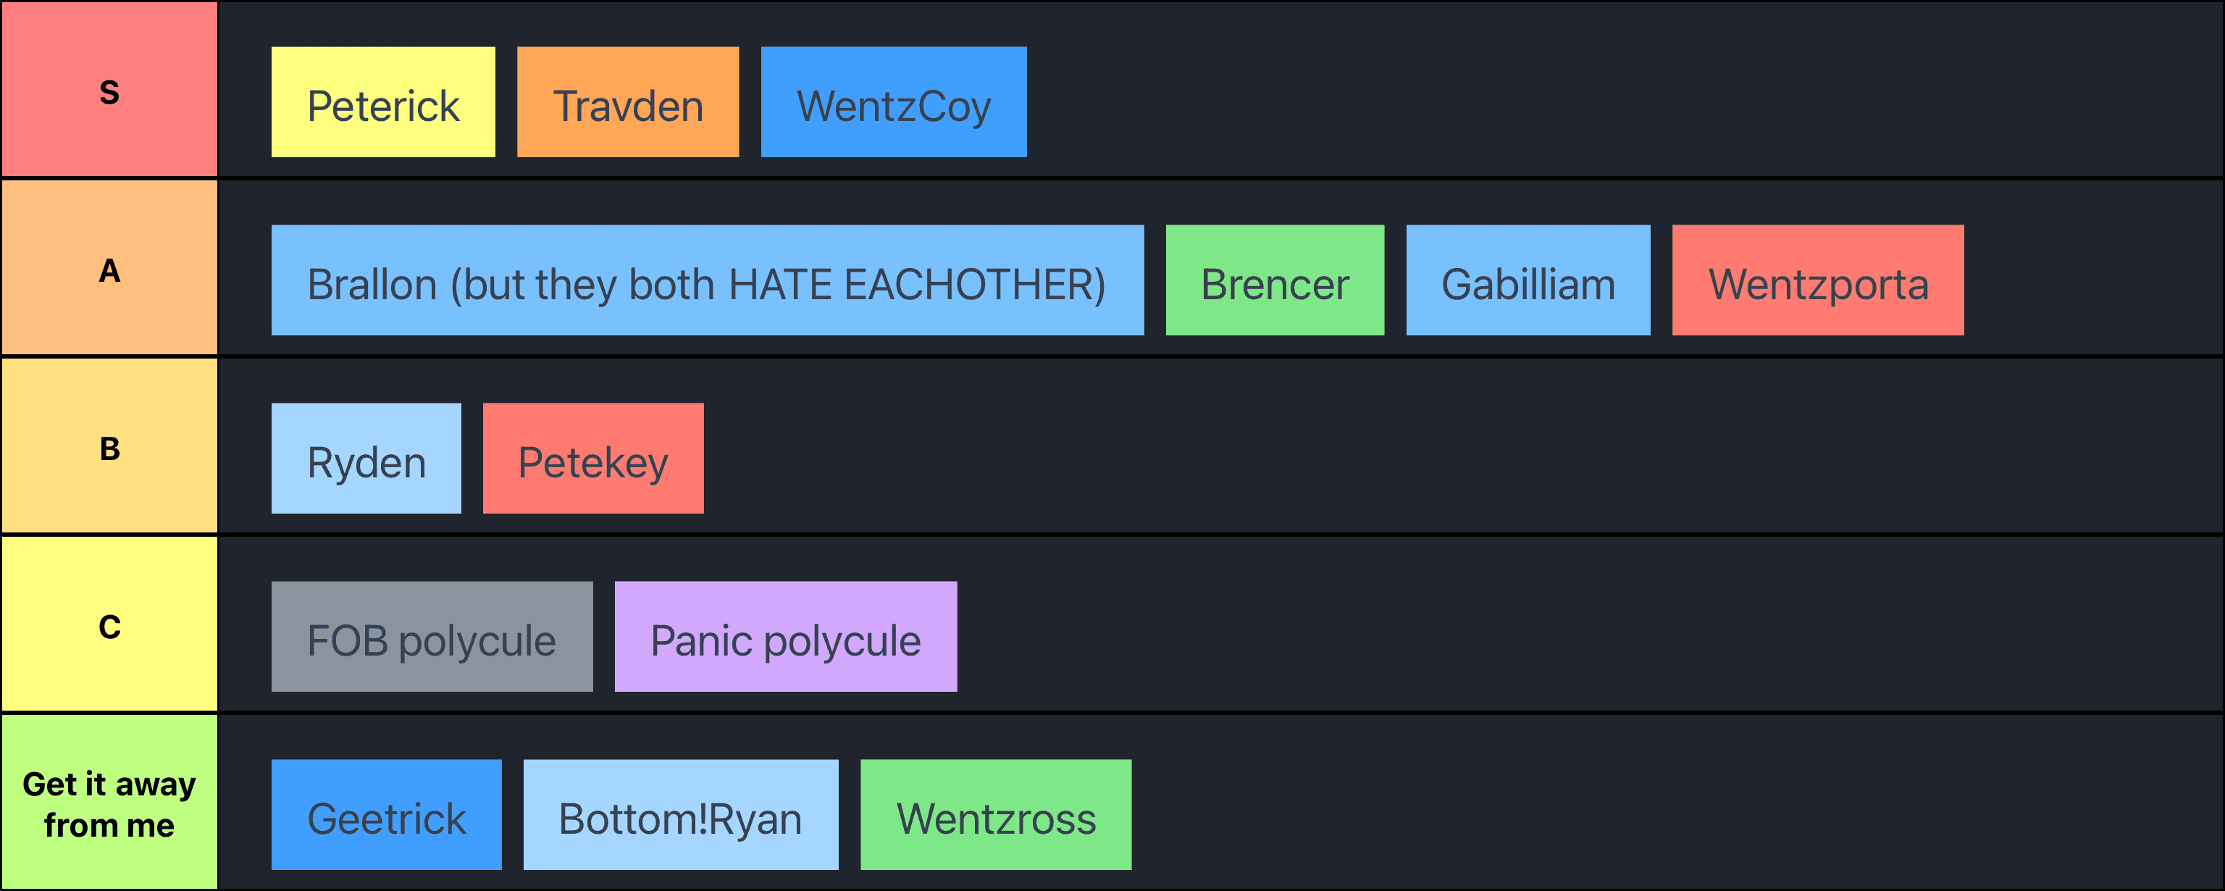Click the blue WentzCoy tile
The image size is (2225, 891).
pos(893,102)
